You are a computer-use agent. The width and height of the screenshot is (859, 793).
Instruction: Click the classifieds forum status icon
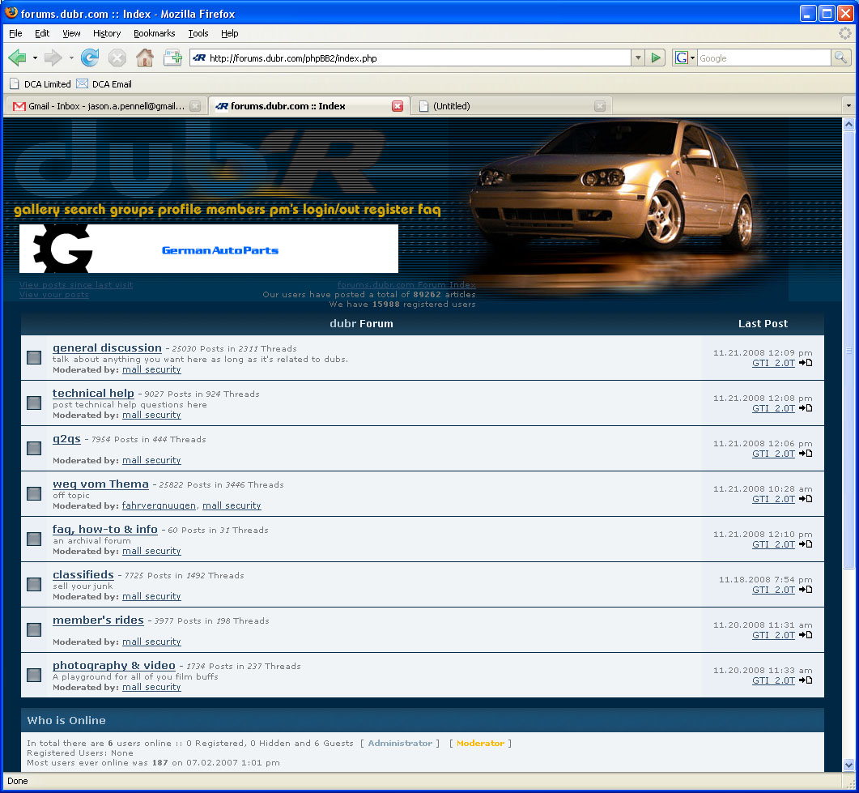34,584
